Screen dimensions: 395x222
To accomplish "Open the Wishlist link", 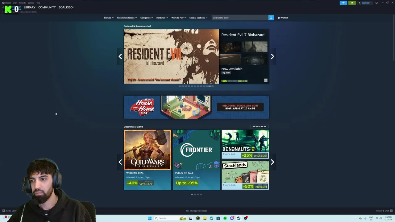I will pyautogui.click(x=283, y=18).
